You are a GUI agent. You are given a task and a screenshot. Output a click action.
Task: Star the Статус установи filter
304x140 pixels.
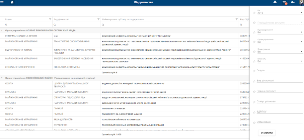click(254, 102)
